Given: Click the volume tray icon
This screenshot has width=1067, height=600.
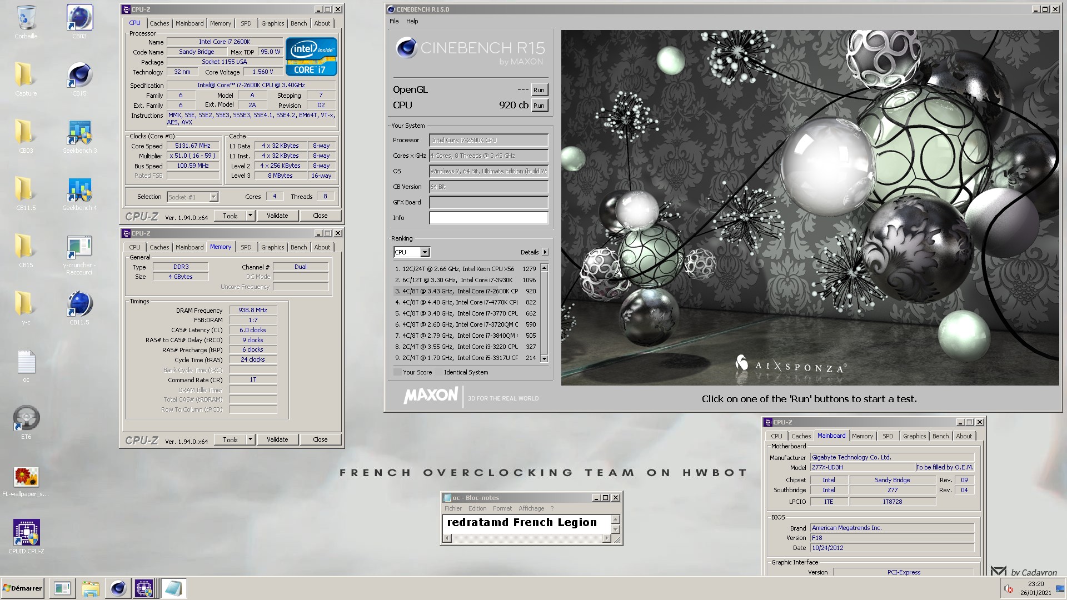Looking at the screenshot, I should (1008, 589).
